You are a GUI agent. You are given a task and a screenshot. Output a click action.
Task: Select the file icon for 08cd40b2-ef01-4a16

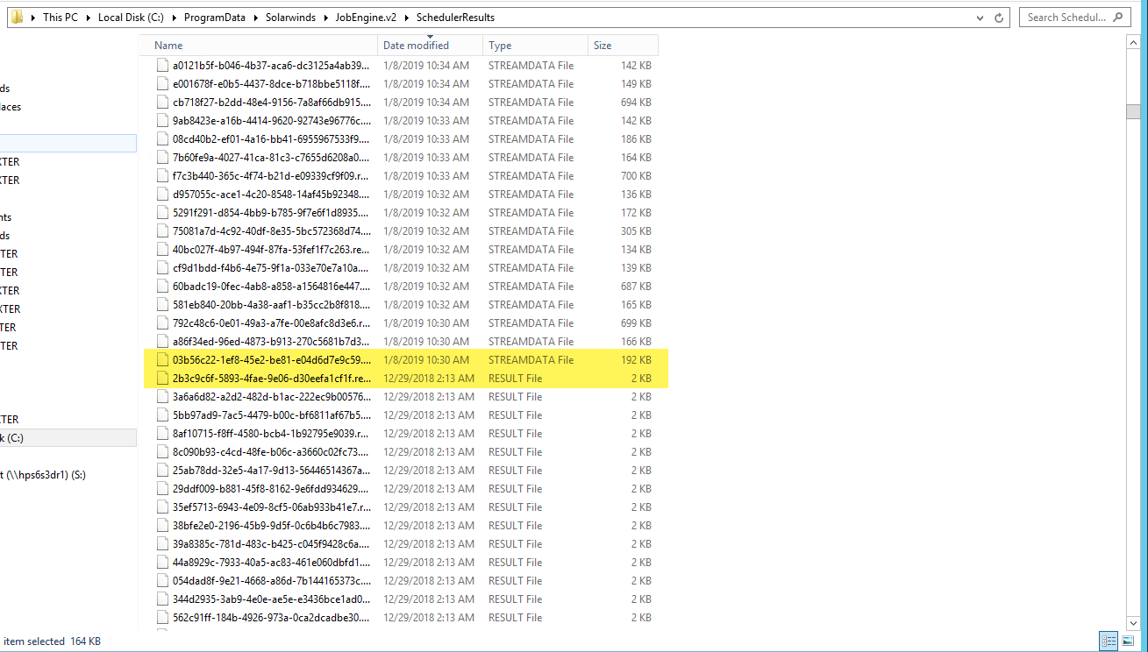pos(162,138)
